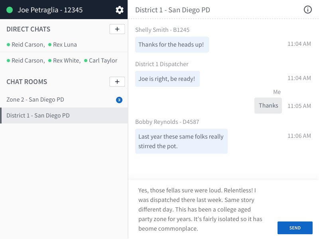The height and width of the screenshot is (239, 319).
Task: Open Zone 2 - San Diego PD room
Action: tap(35, 100)
